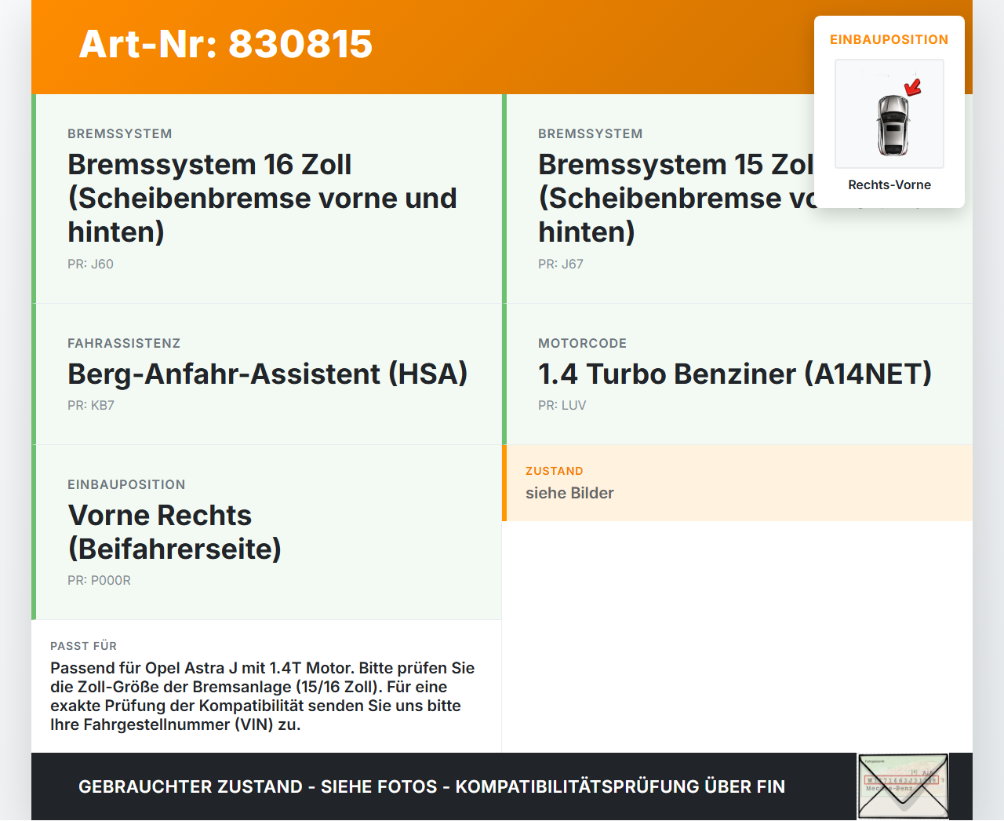Screen dimensions: 1004x821
Task: Select the "Art-Nr: 830815" heading
Action: click(226, 44)
